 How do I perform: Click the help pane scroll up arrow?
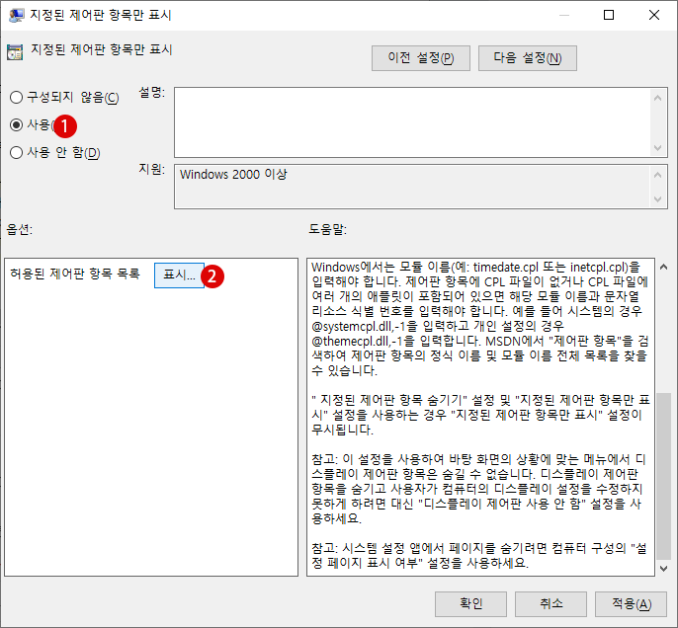point(663,267)
